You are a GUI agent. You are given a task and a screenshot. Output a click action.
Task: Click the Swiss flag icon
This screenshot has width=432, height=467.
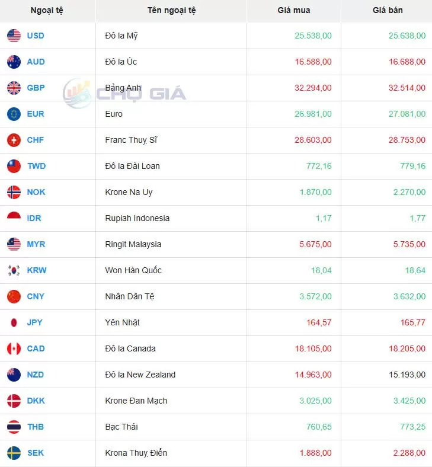click(x=14, y=140)
